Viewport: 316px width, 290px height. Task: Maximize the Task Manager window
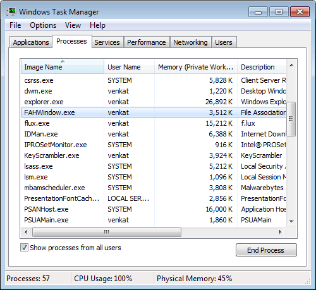point(279,11)
